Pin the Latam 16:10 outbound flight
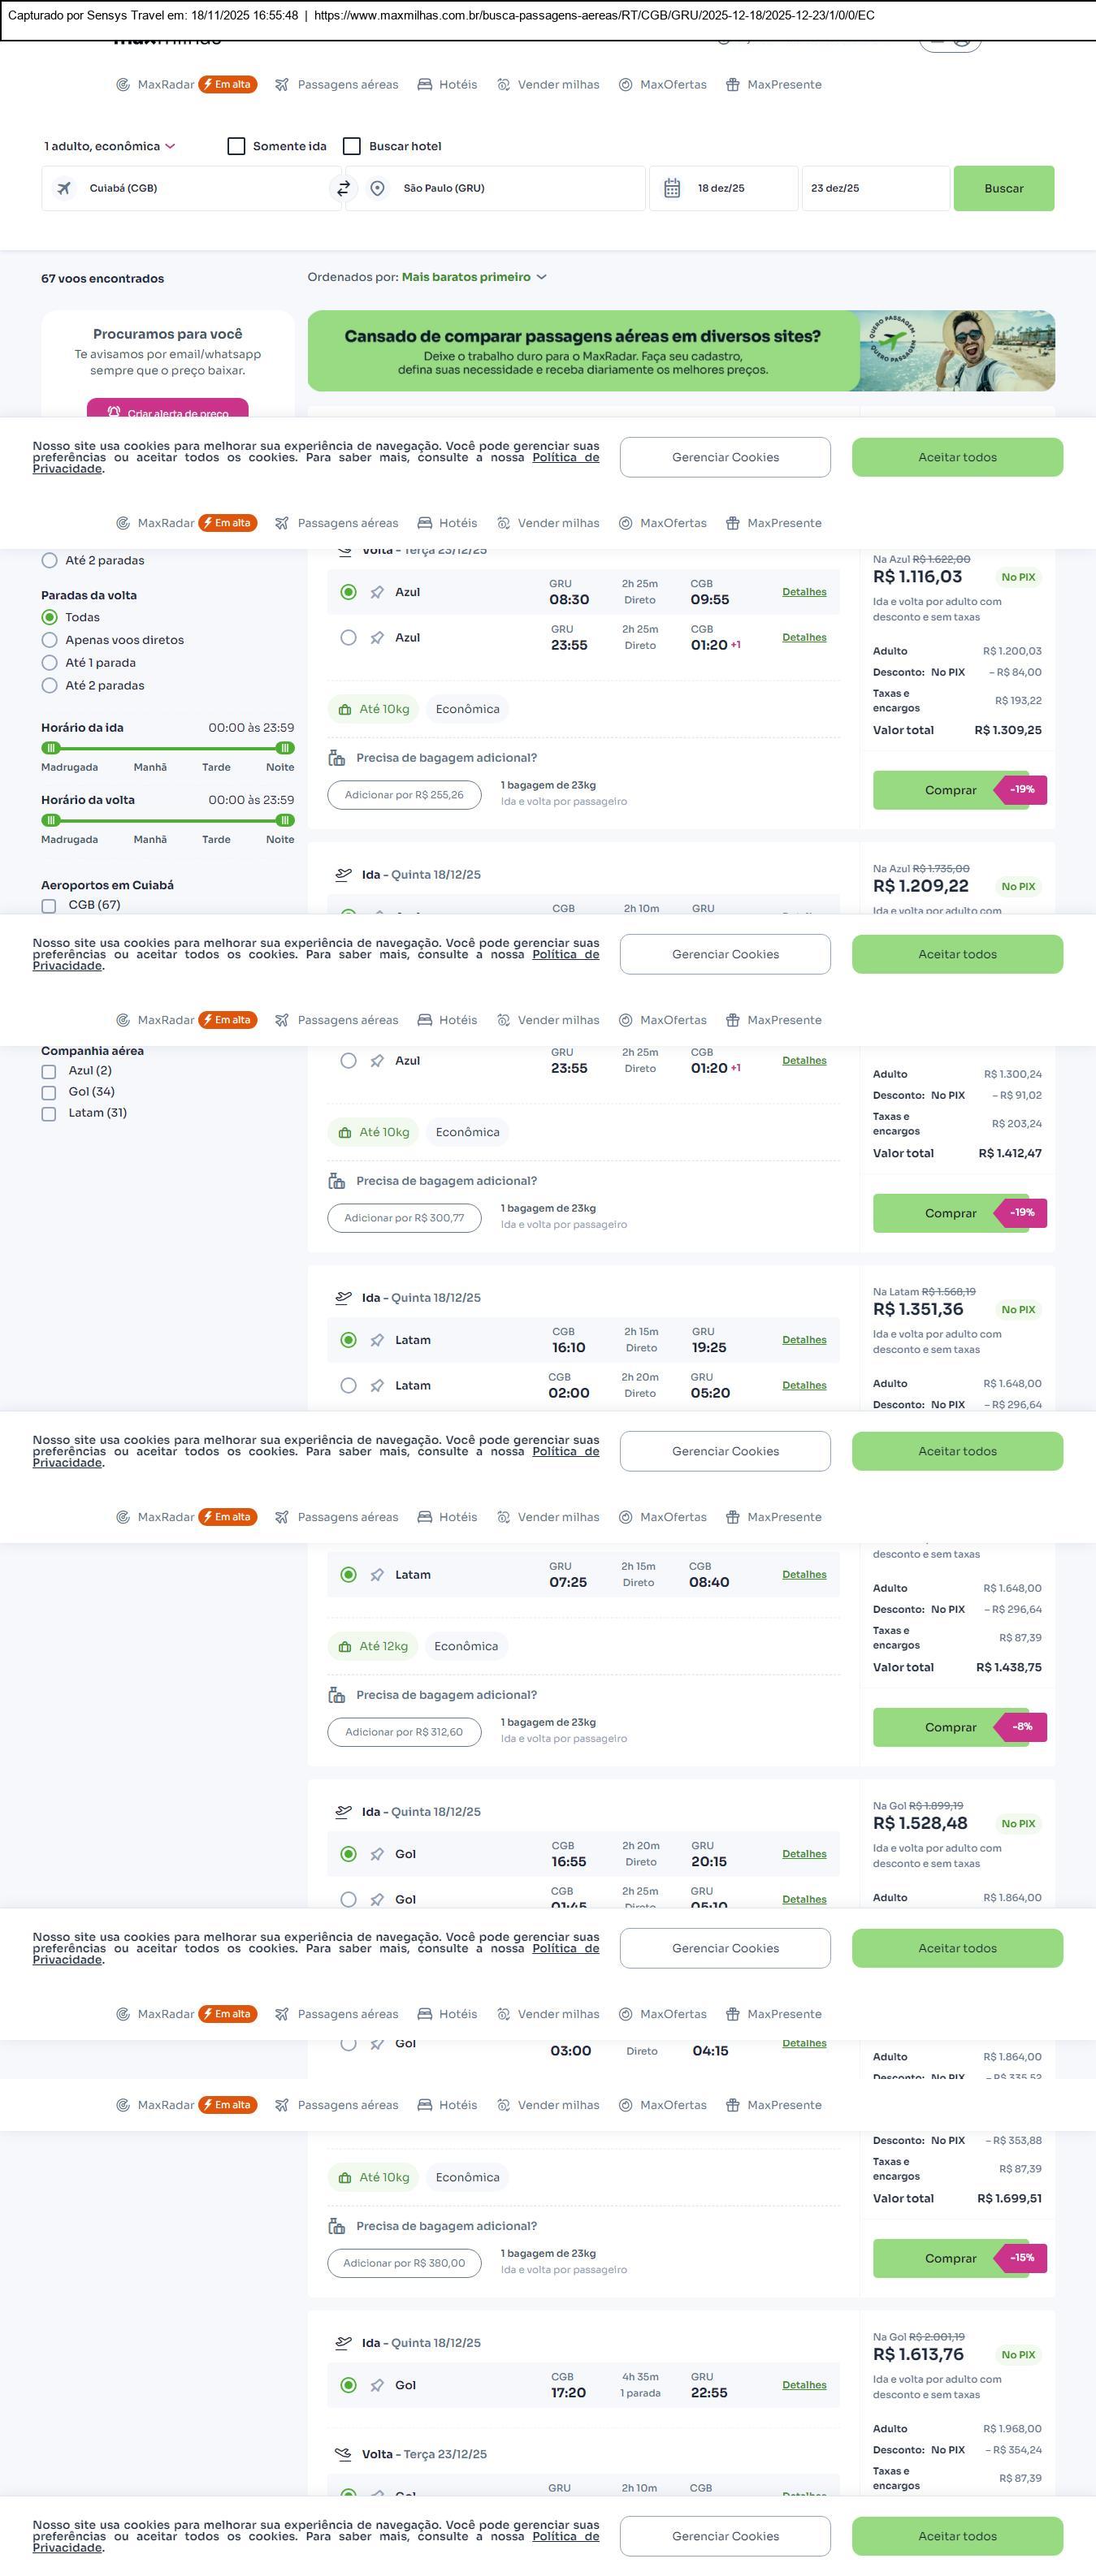Image resolution: width=1096 pixels, height=2576 pixels. 377,1340
